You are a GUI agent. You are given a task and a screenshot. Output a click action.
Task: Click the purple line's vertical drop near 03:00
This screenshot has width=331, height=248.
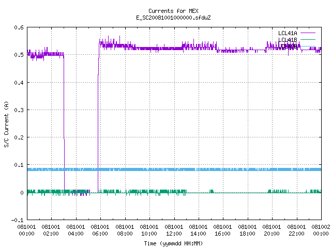pos(64,122)
